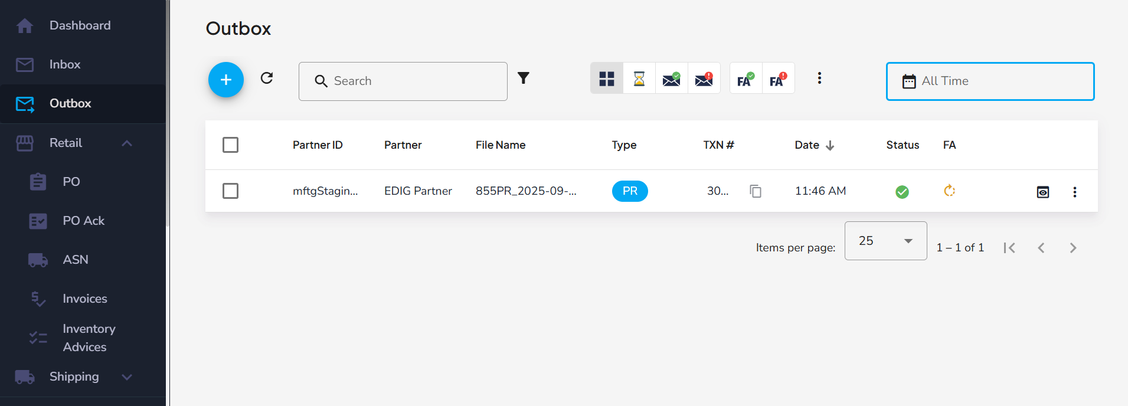Filter by FA accepted icon
Image resolution: width=1128 pixels, height=406 pixels.
(x=746, y=78)
